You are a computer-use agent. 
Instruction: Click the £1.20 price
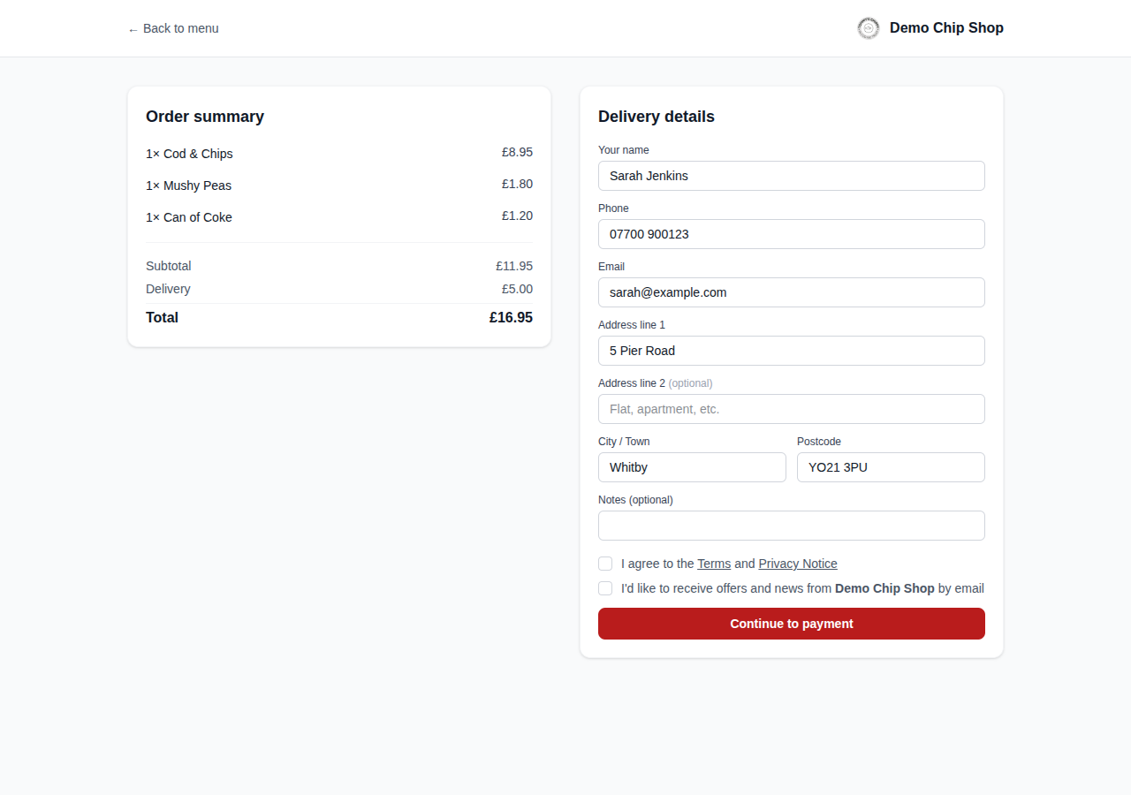tap(517, 216)
